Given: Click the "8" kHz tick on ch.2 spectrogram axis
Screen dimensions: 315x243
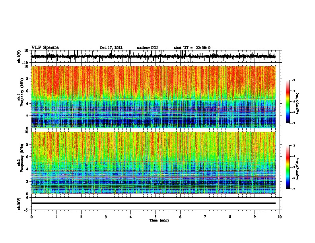Looking at the screenshot, I should pos(27,145).
